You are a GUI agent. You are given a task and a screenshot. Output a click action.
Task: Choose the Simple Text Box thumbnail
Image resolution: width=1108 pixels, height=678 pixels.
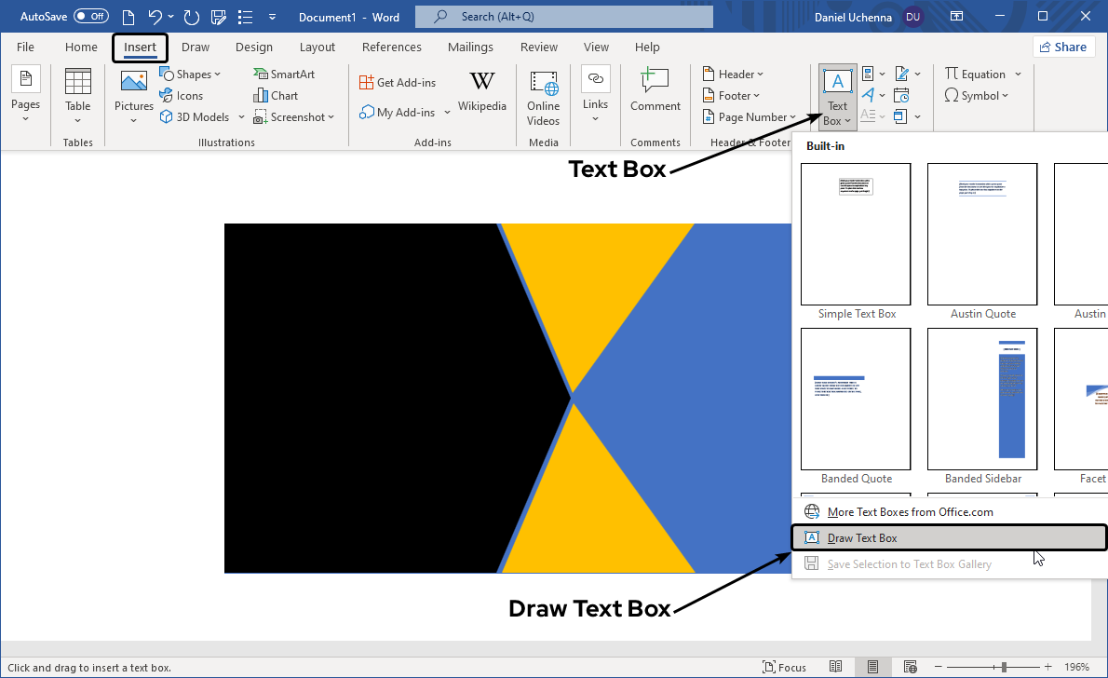856,235
